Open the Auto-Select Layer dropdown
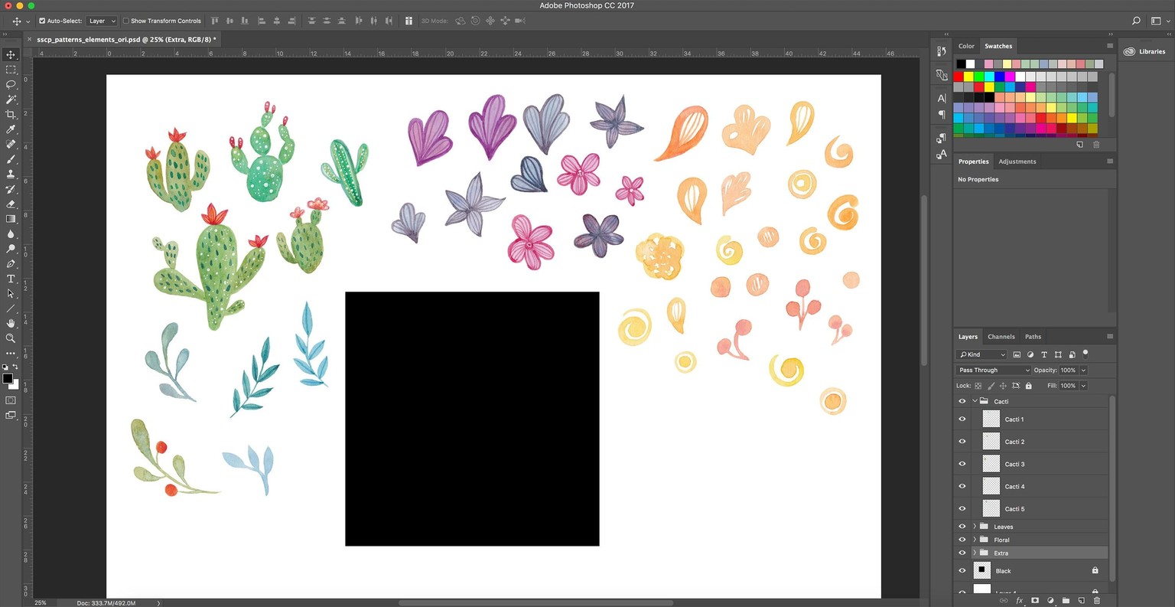Screen dimensions: 1175x607 pyautogui.click(x=102, y=21)
